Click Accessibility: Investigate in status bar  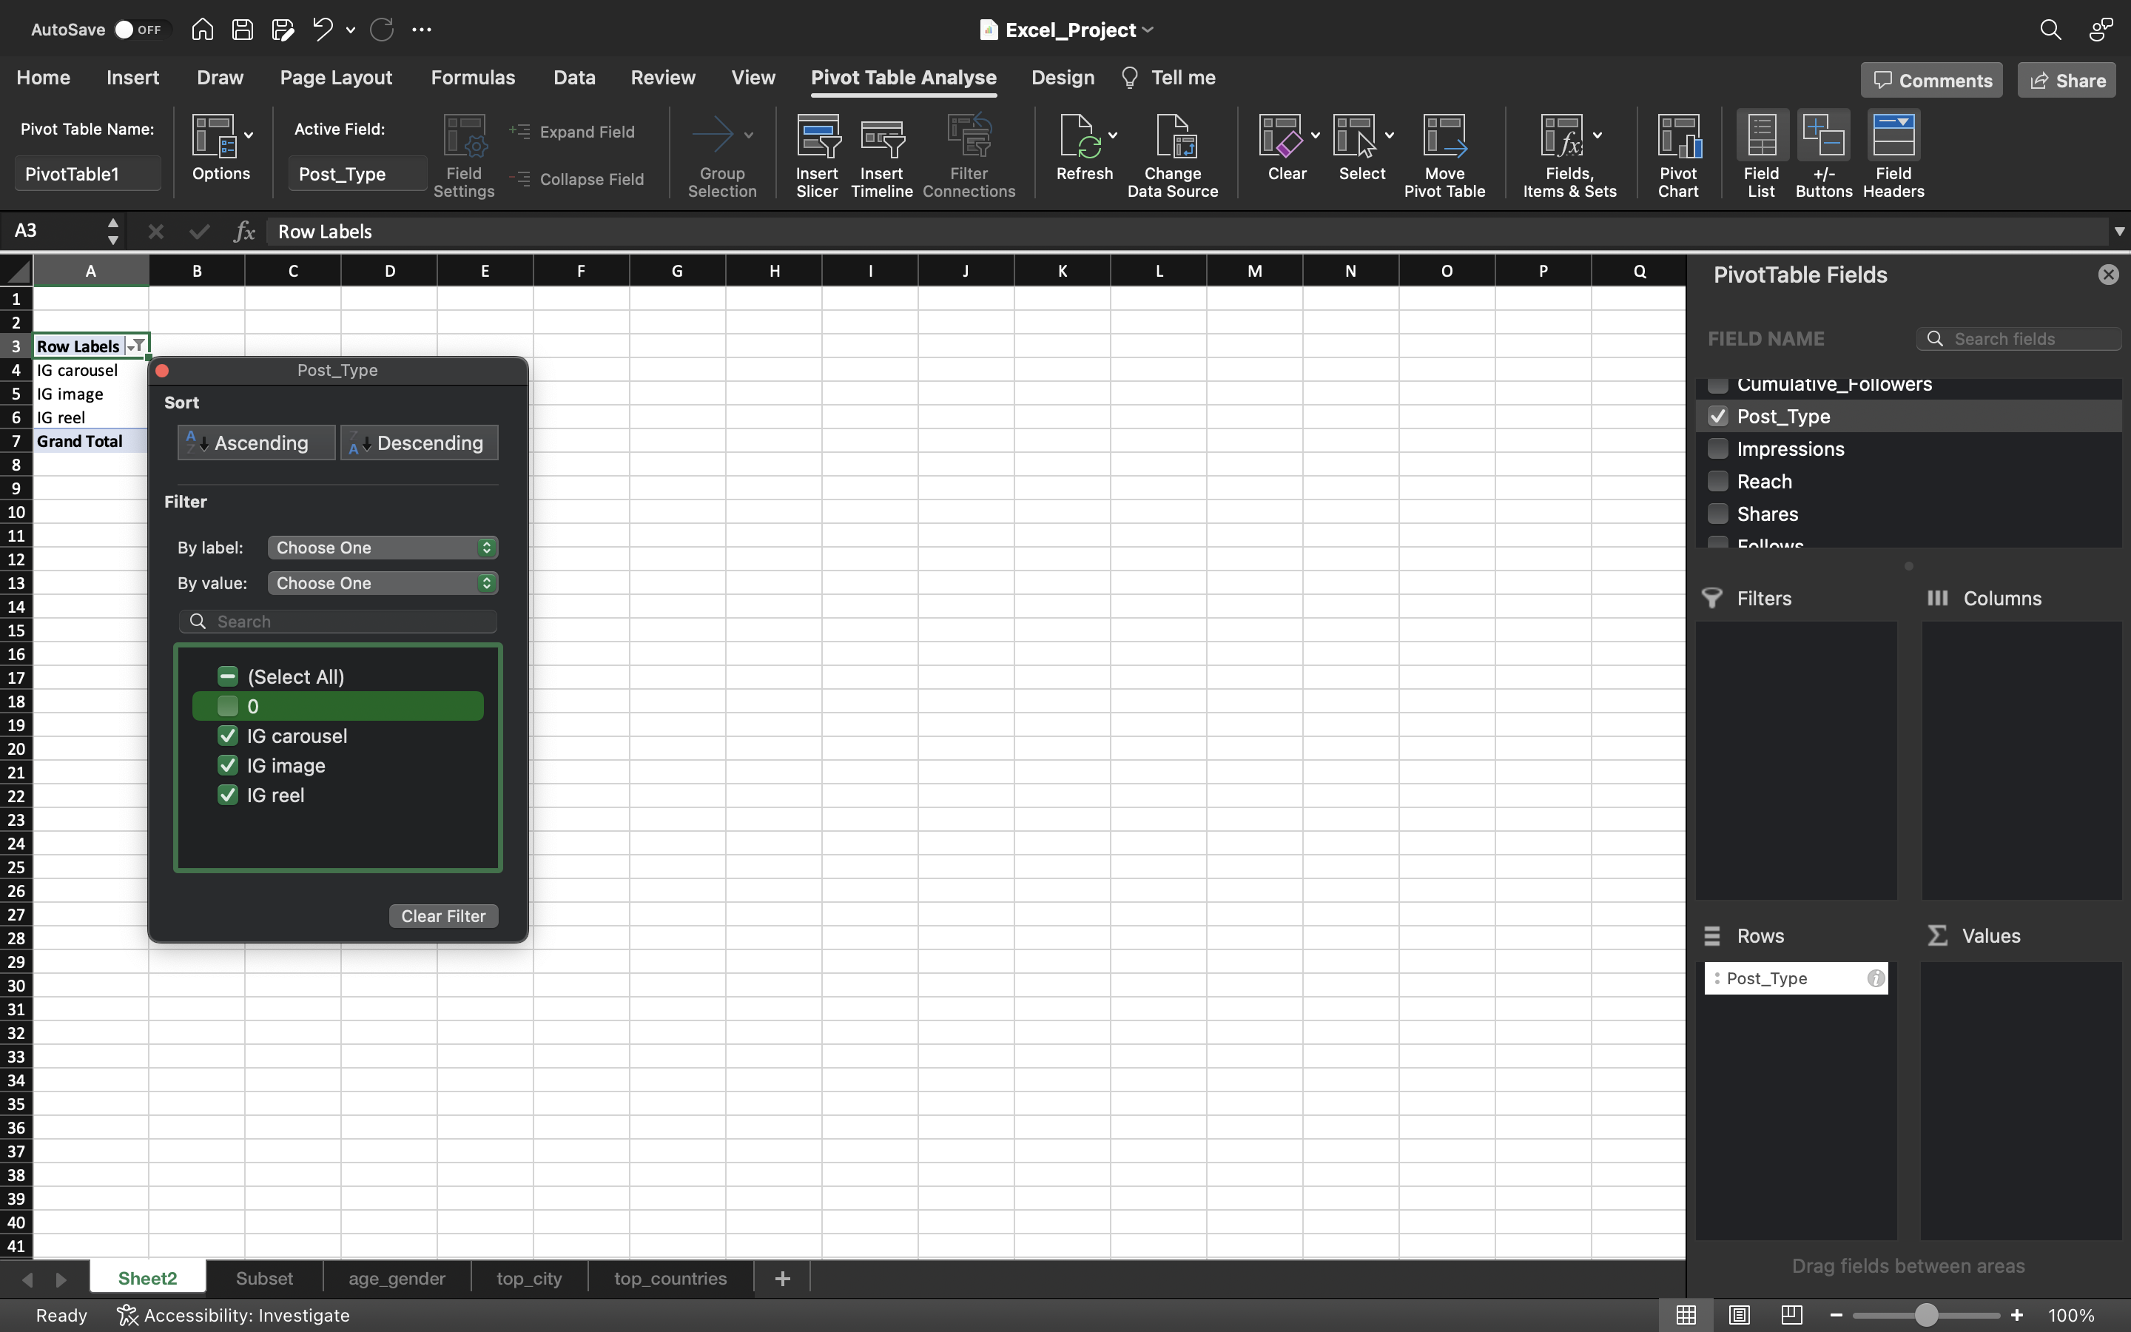(x=235, y=1314)
